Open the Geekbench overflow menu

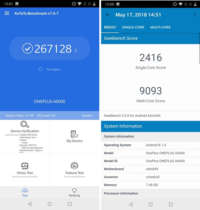point(195,15)
